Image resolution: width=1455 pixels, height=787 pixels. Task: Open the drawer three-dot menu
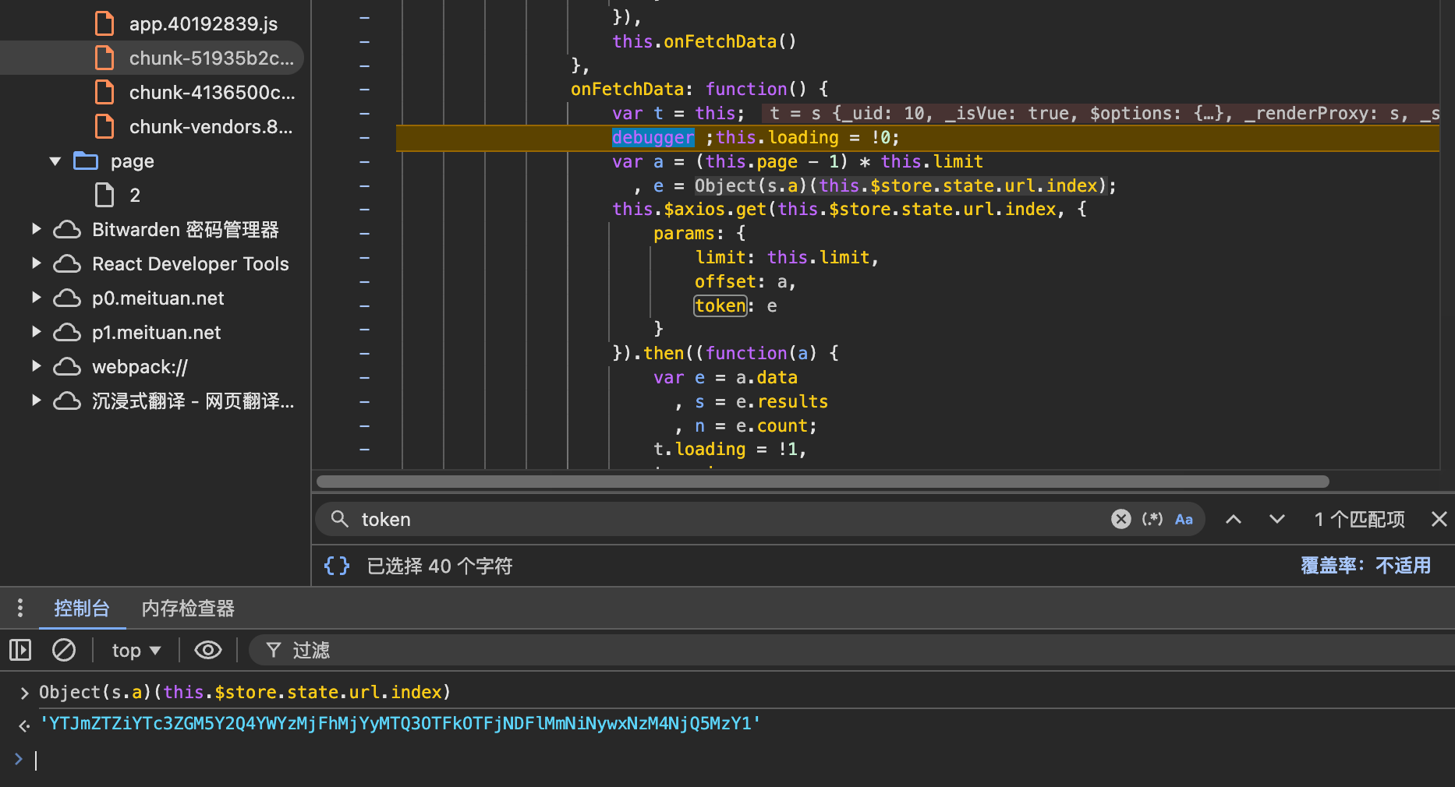(20, 608)
